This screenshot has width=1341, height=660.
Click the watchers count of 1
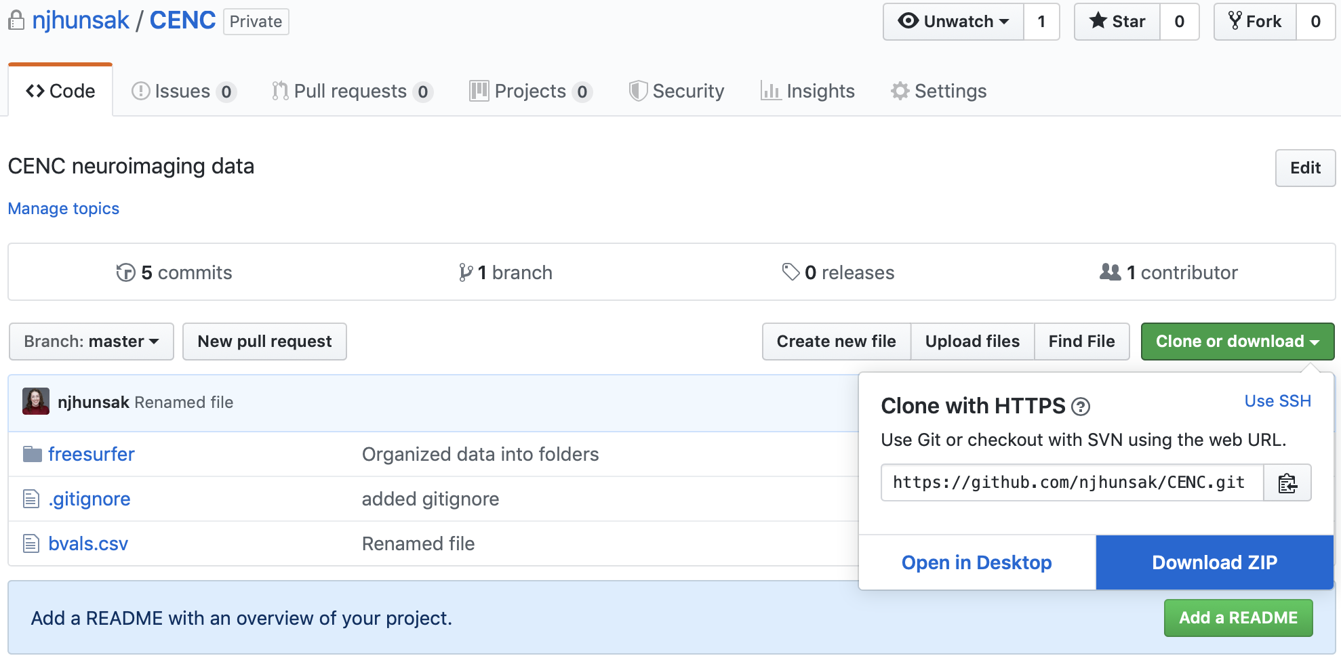pos(1041,22)
